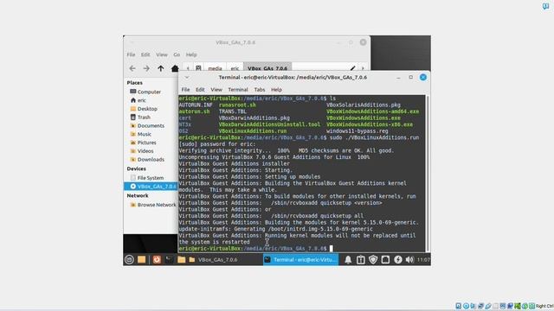
Task: Select 'media' path breadcrumb
Action: [x=215, y=68]
